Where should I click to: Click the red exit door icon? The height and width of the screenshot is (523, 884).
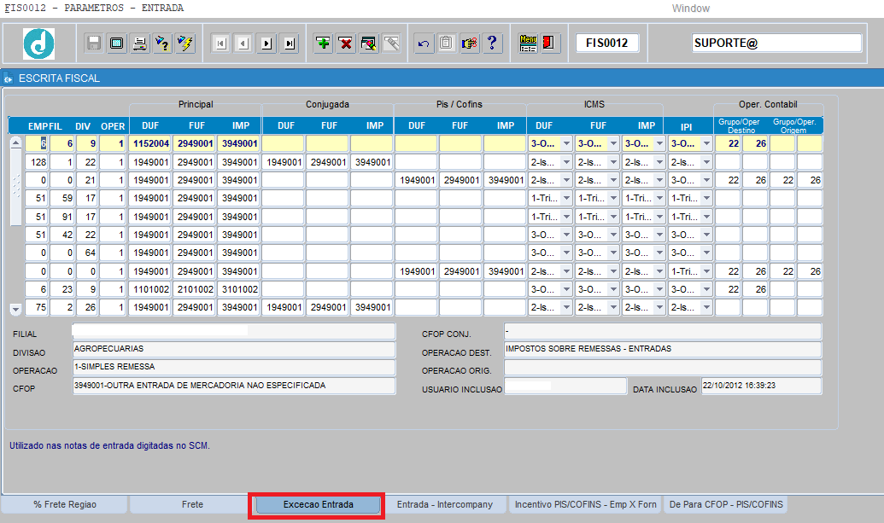[548, 44]
